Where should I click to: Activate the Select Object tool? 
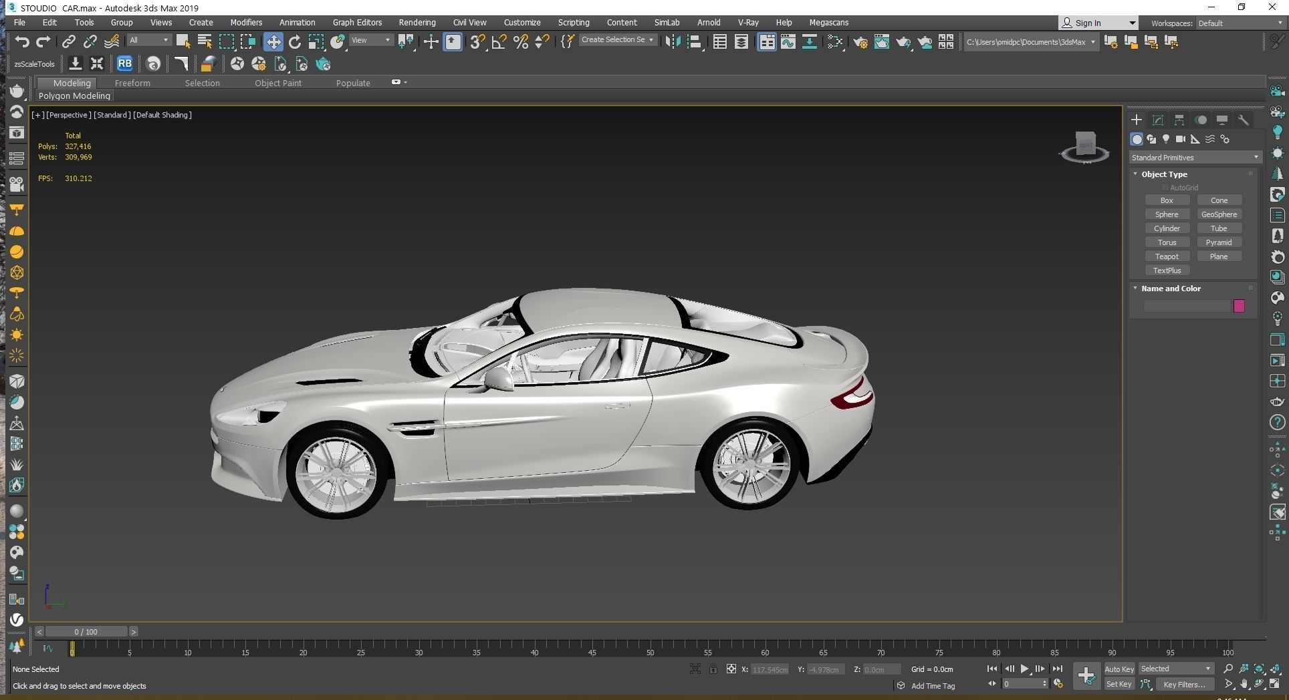(x=183, y=41)
